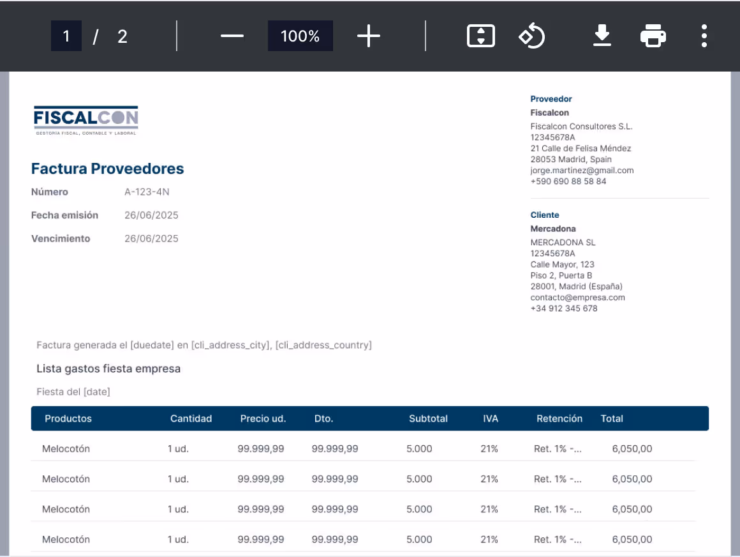
Task: Select '28001, Madrid (España)' text
Action: (x=576, y=286)
